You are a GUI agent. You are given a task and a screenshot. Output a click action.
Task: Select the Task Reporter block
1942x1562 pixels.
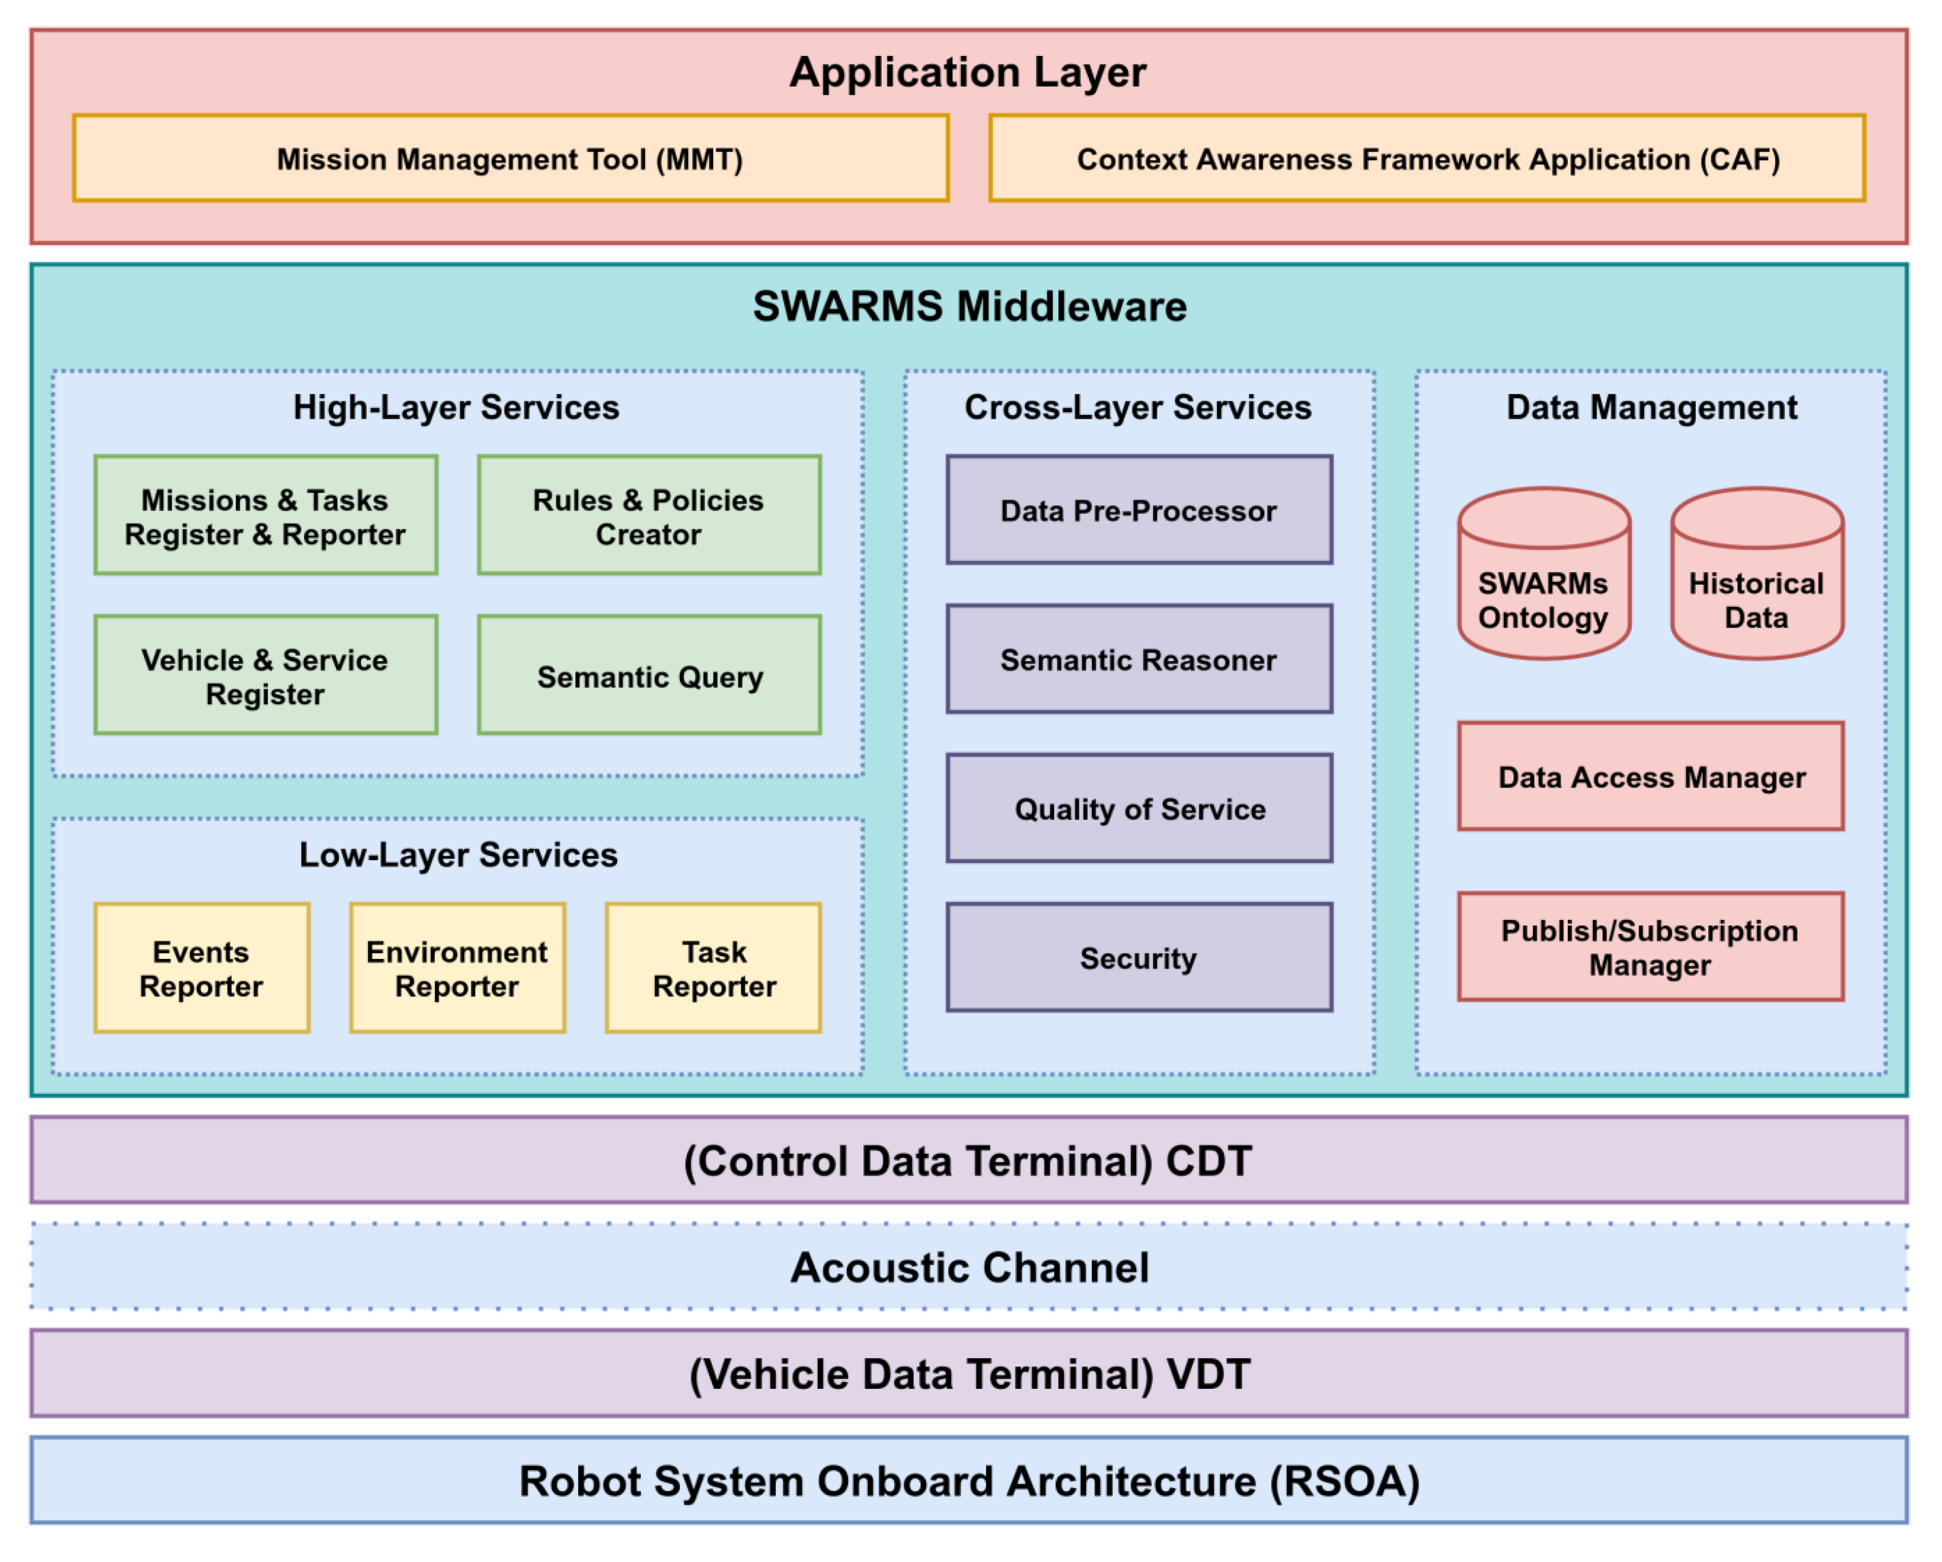(x=714, y=968)
